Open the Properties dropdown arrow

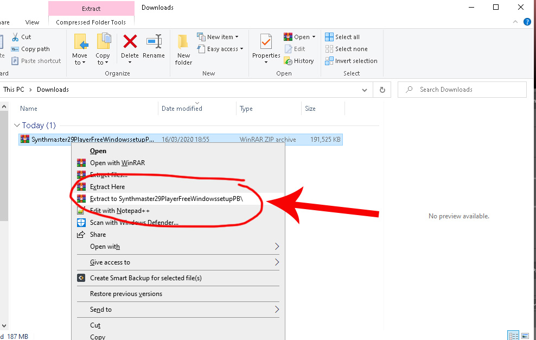click(x=266, y=62)
